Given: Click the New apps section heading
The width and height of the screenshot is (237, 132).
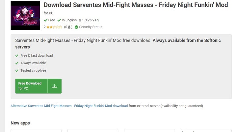Looking at the screenshot, I should click(20, 123).
